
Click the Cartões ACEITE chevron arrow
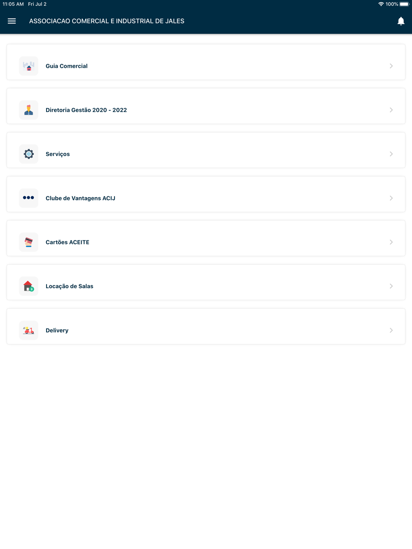[391, 242]
